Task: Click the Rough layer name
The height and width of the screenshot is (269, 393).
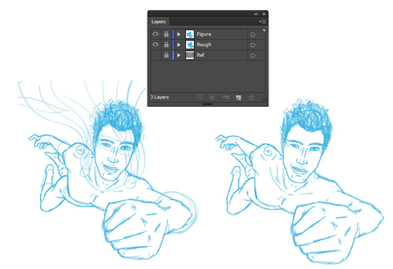Action: 204,45
